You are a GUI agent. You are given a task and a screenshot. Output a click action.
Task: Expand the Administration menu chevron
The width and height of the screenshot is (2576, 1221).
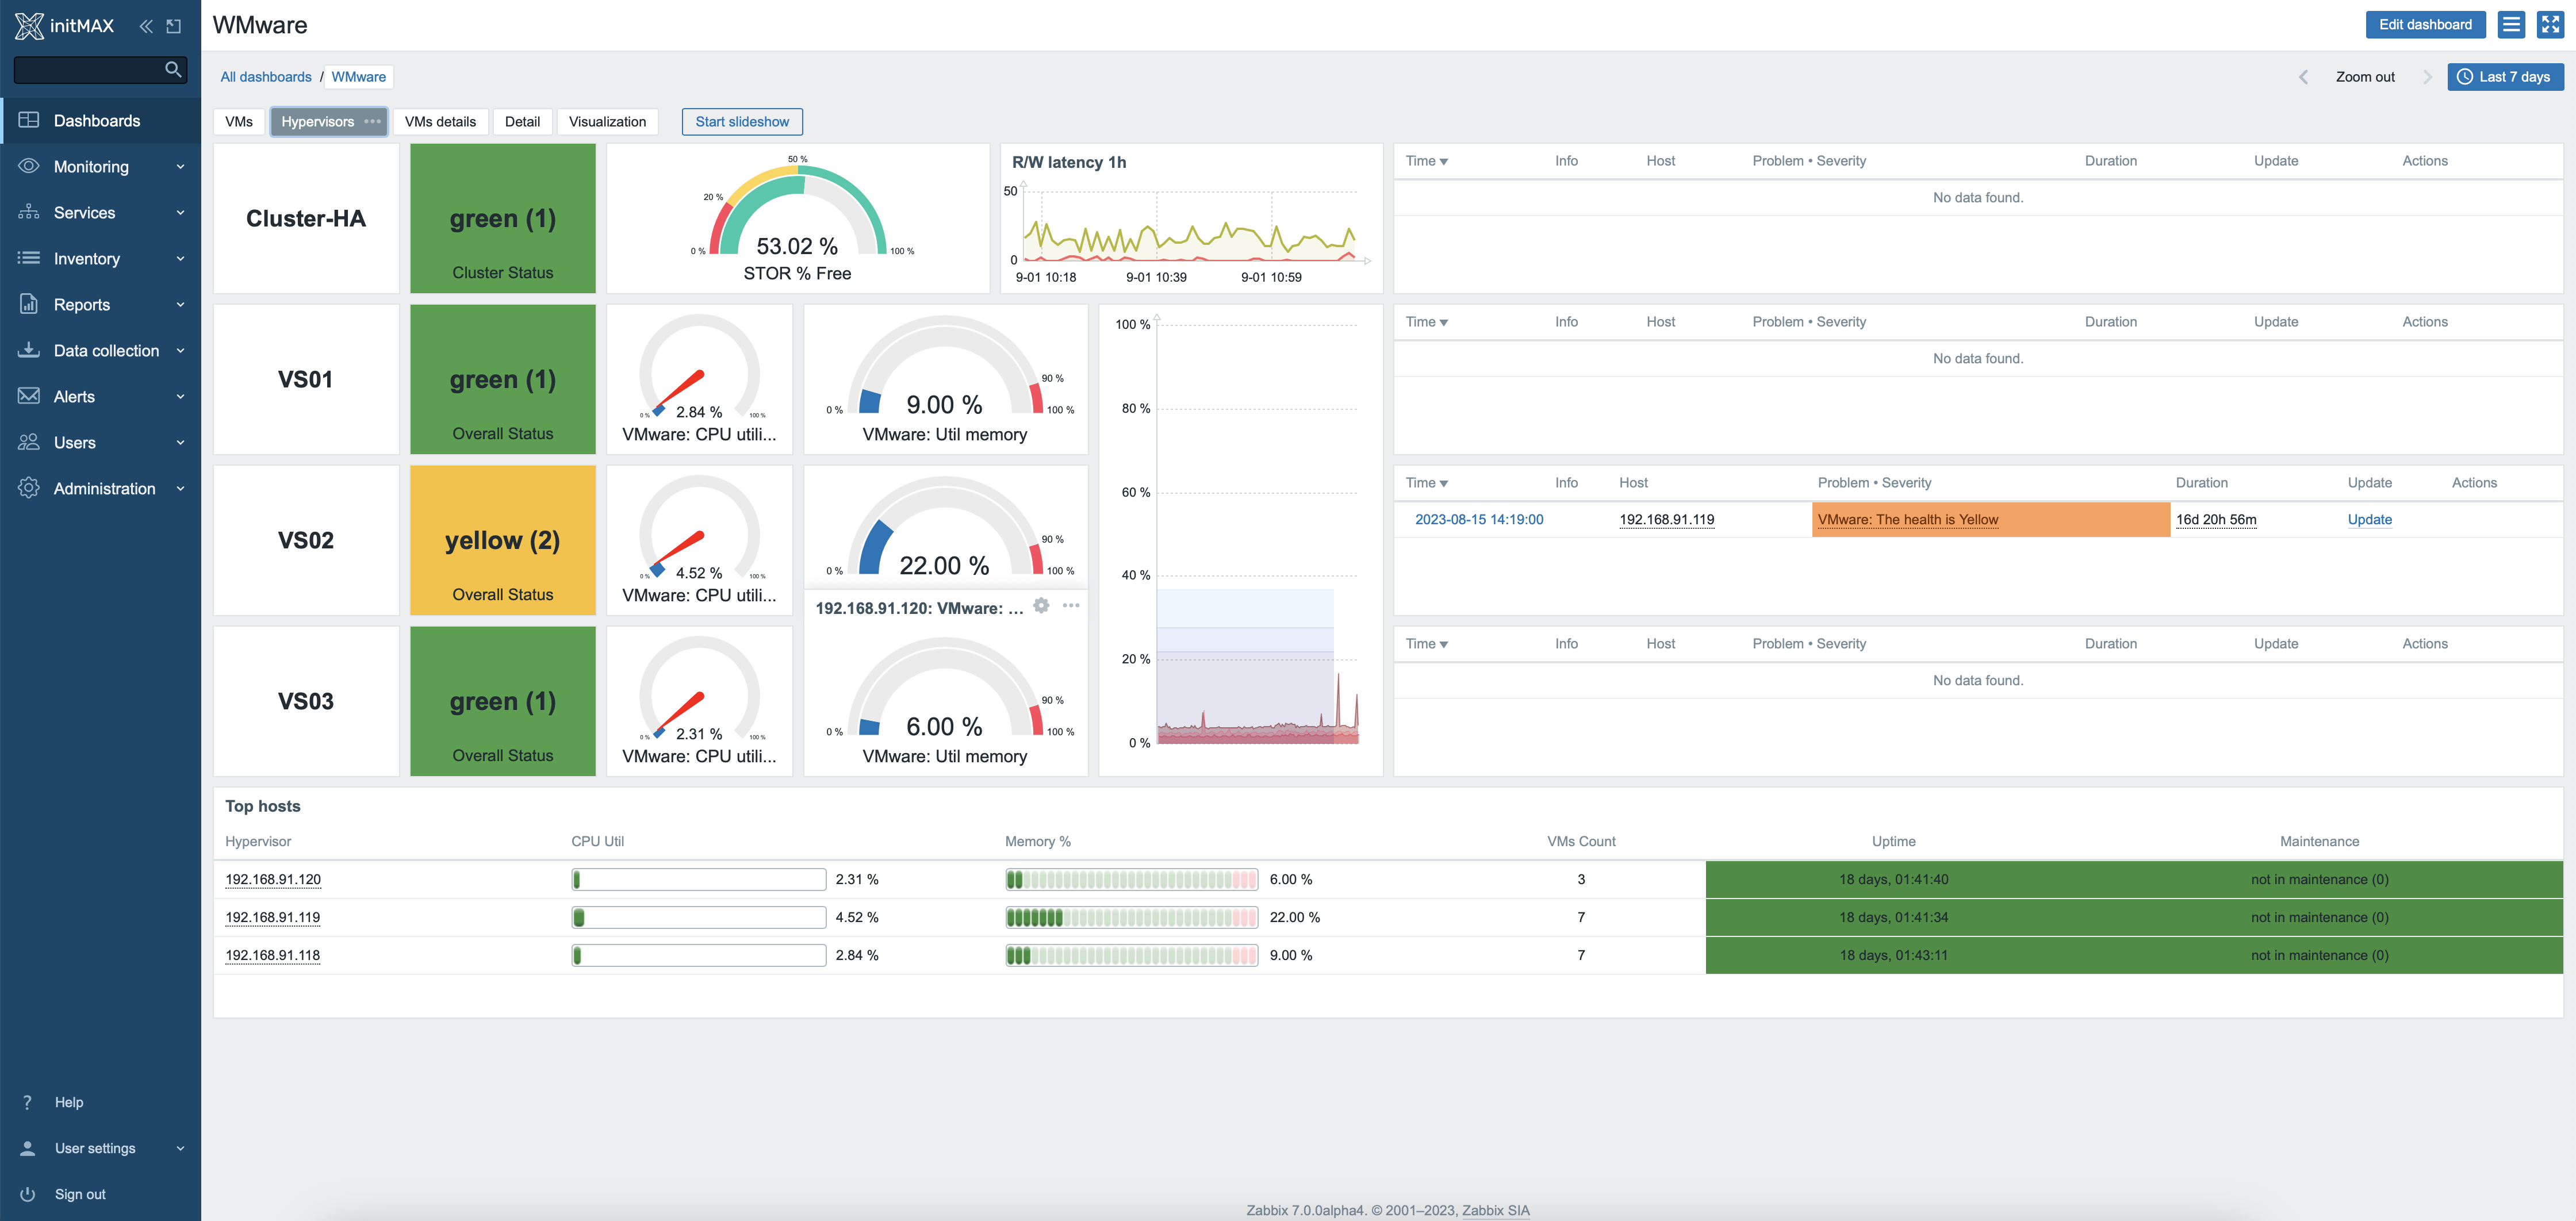[x=180, y=488]
